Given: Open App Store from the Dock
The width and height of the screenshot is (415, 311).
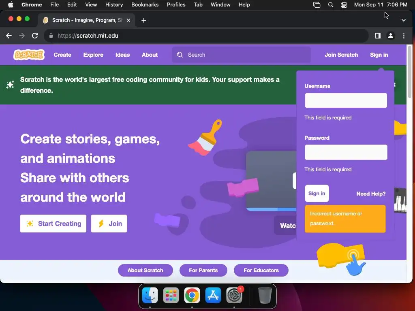Looking at the screenshot, I should [x=213, y=295].
